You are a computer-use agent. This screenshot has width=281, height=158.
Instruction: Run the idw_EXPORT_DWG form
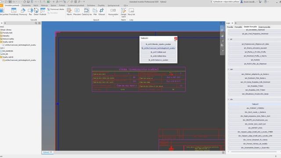[x=255, y=128]
